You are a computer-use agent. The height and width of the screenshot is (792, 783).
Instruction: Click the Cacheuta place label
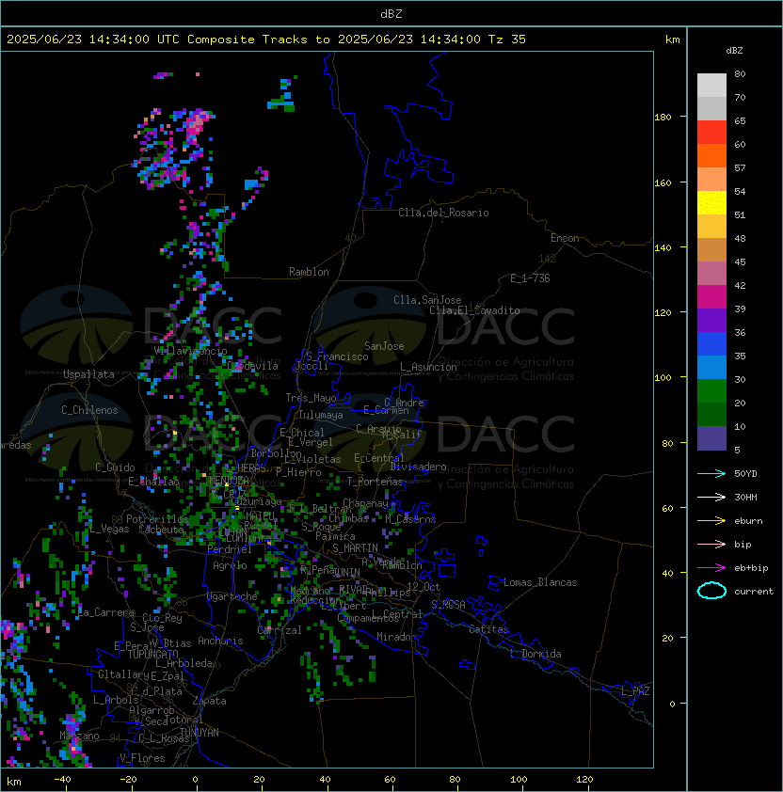[161, 530]
